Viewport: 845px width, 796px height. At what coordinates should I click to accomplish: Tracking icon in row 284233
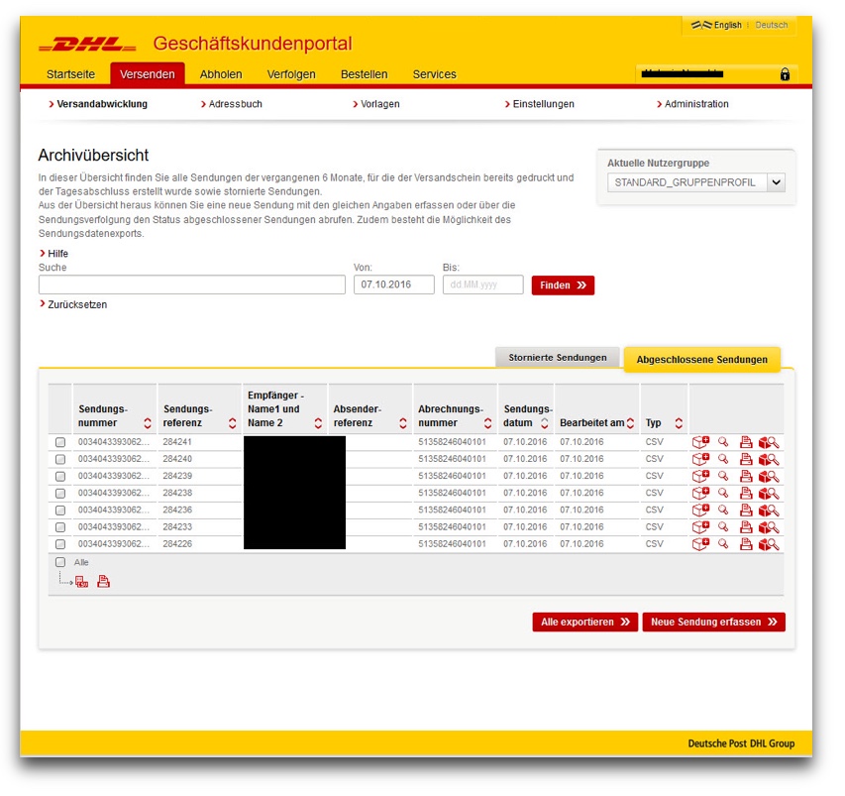click(769, 527)
